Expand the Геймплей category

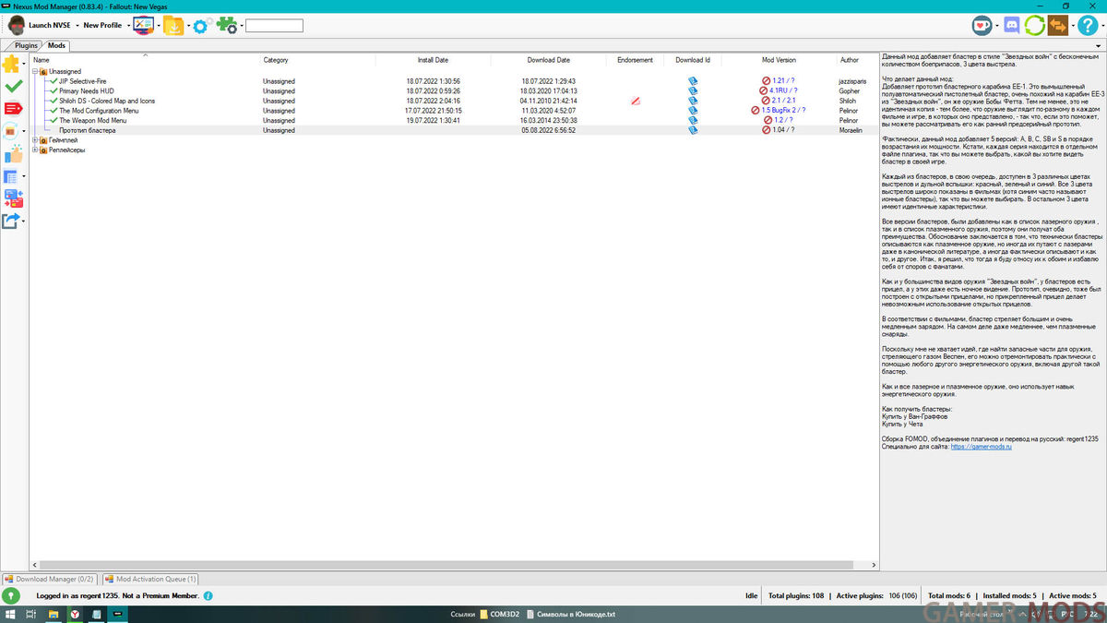pyautogui.click(x=35, y=140)
